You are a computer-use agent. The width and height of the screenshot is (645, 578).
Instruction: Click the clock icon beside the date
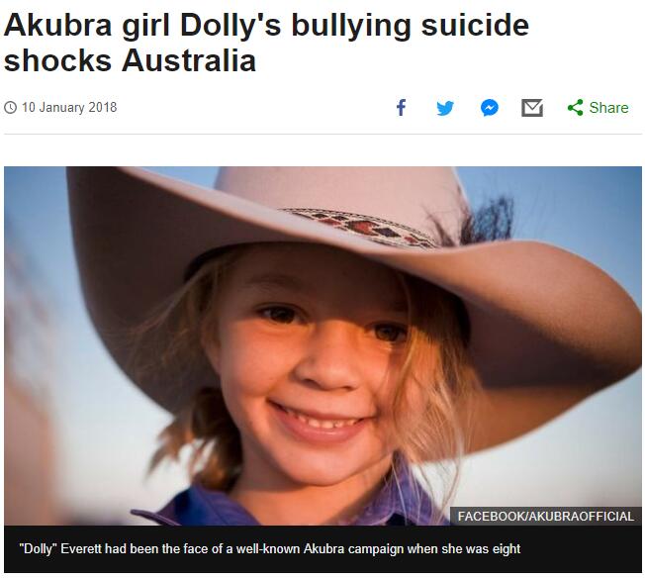(10, 108)
